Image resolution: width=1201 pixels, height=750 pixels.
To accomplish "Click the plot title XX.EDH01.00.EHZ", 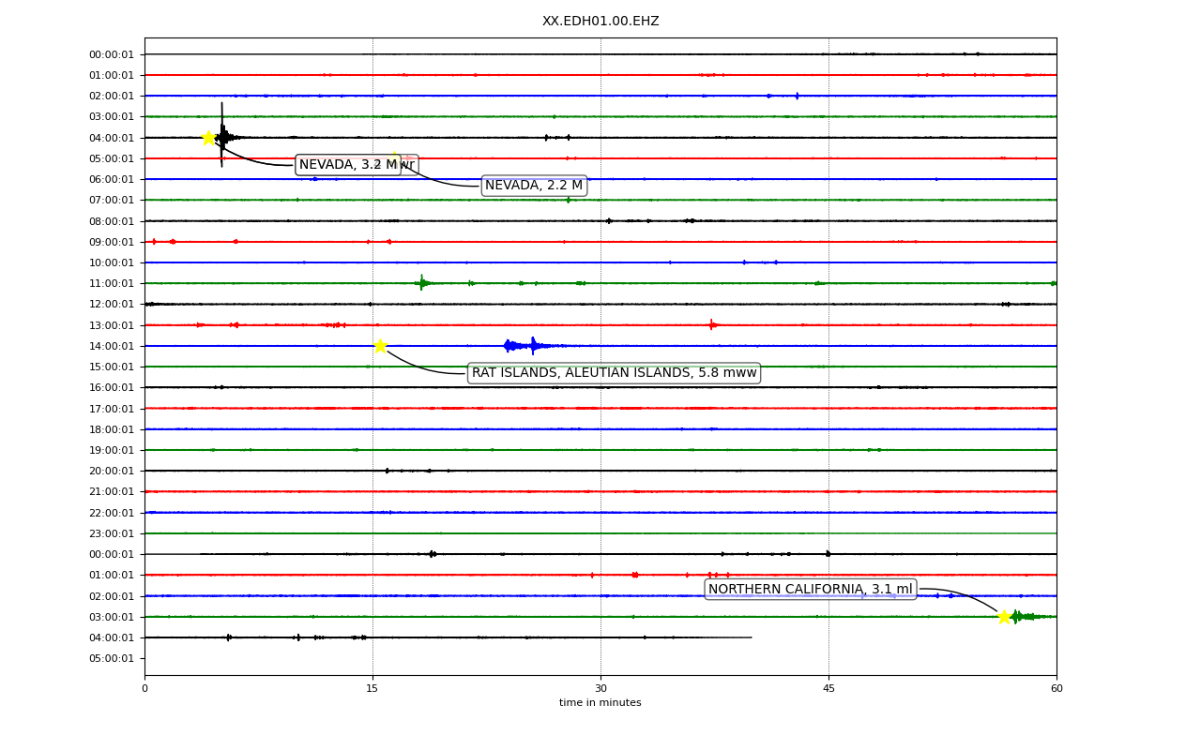I will pyautogui.click(x=600, y=21).
